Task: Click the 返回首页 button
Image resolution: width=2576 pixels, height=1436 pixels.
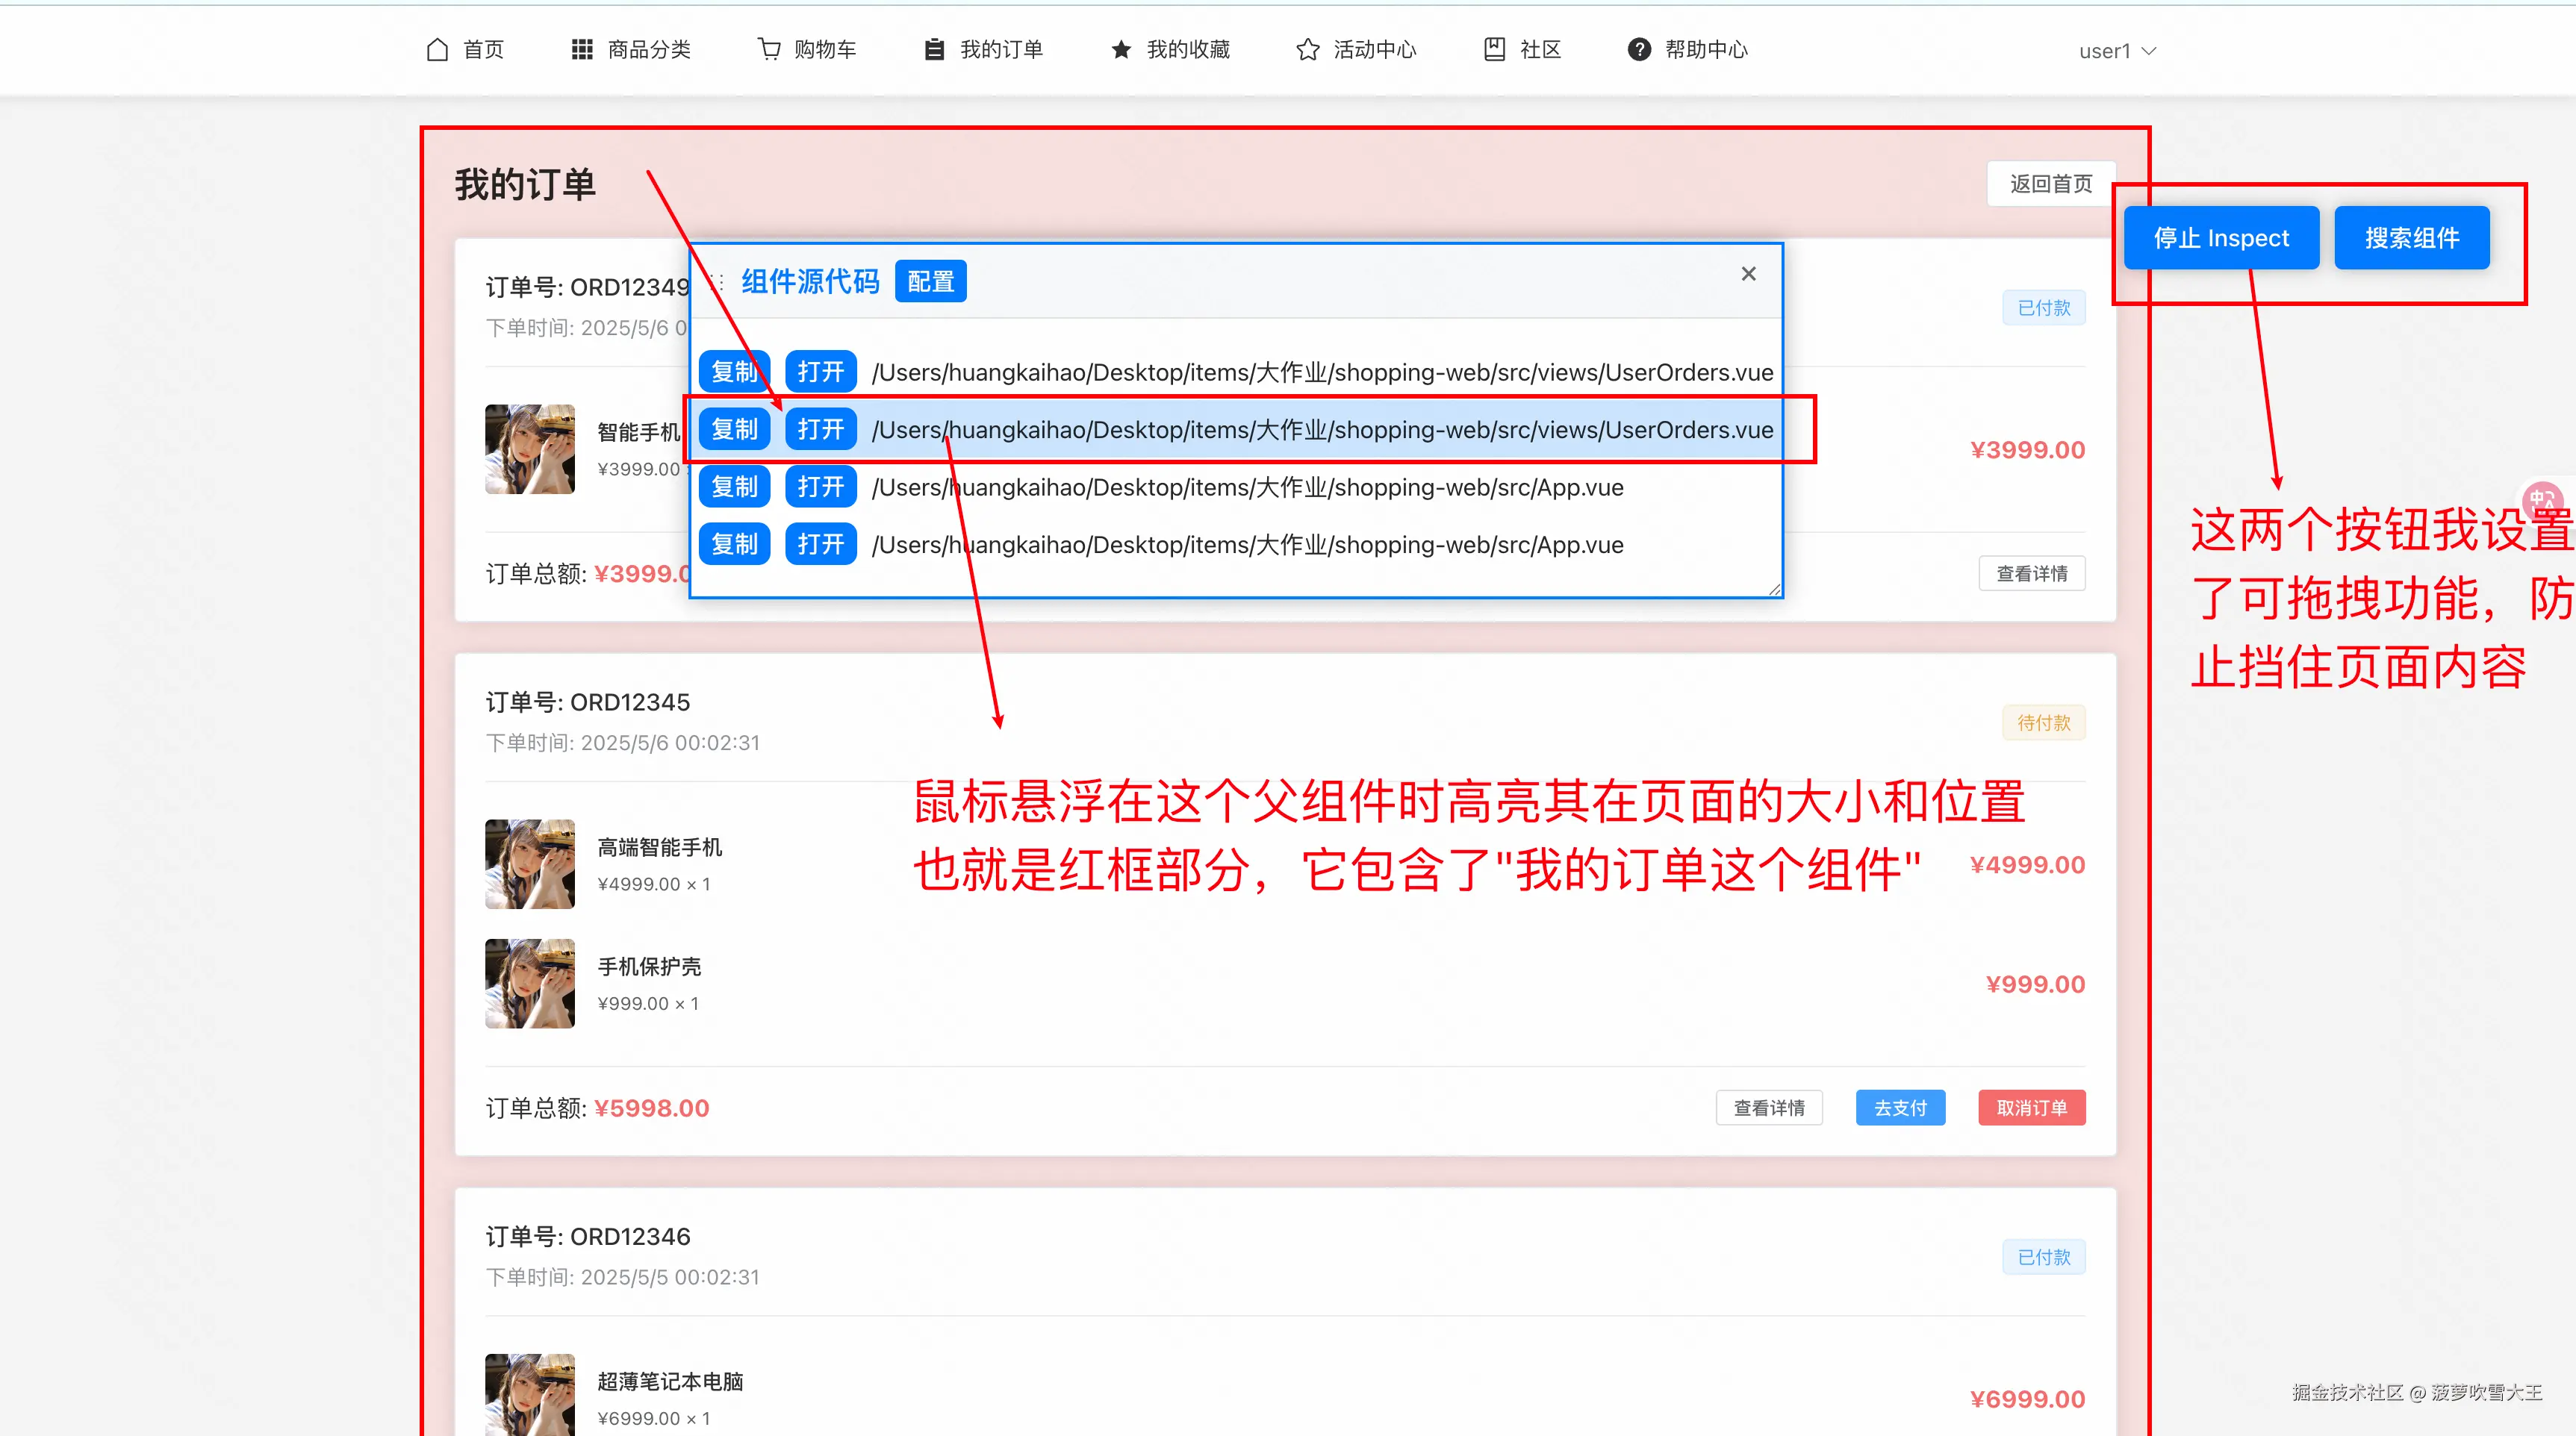Action: [x=2050, y=184]
